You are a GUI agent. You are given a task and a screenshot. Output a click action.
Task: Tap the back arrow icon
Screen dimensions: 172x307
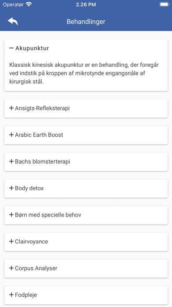13,21
